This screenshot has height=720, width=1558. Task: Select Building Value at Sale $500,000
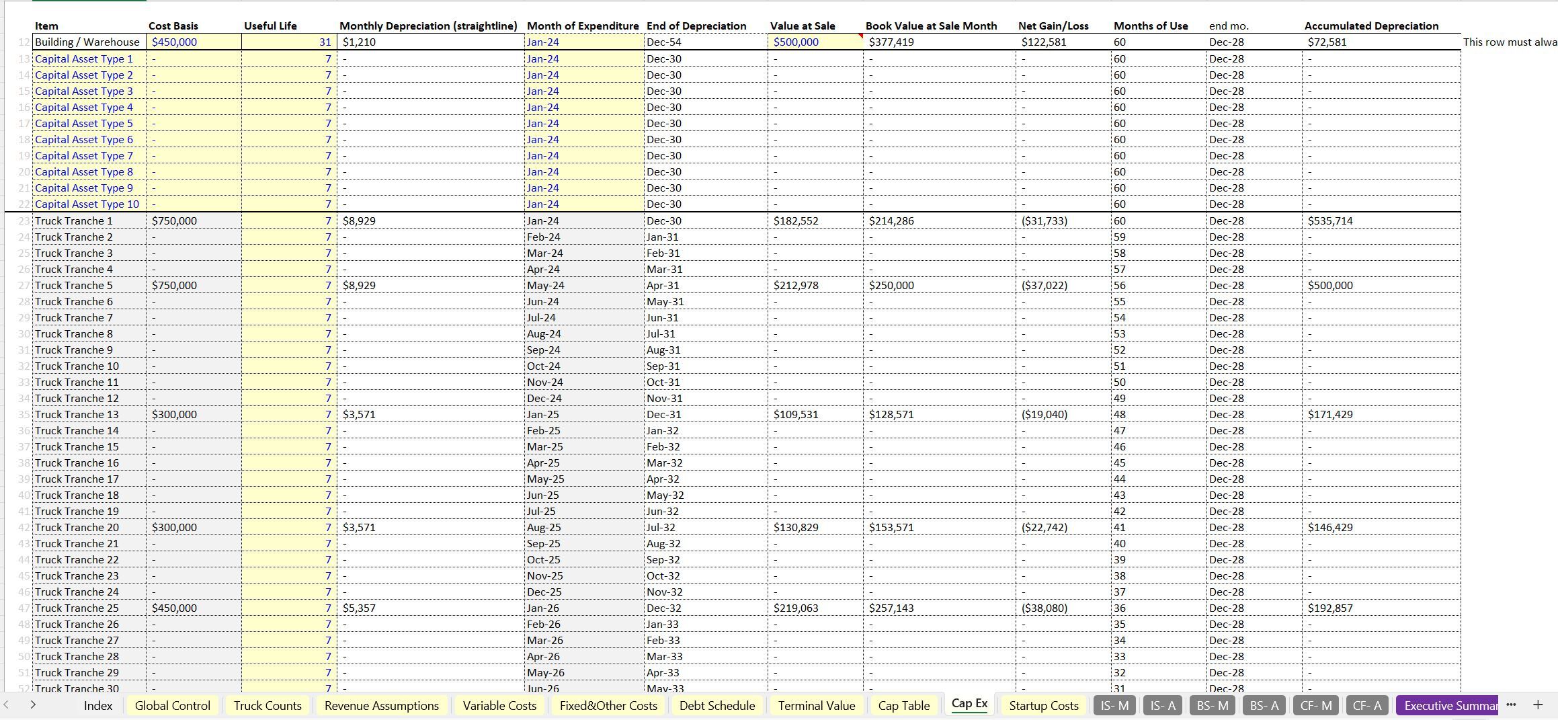(x=815, y=42)
